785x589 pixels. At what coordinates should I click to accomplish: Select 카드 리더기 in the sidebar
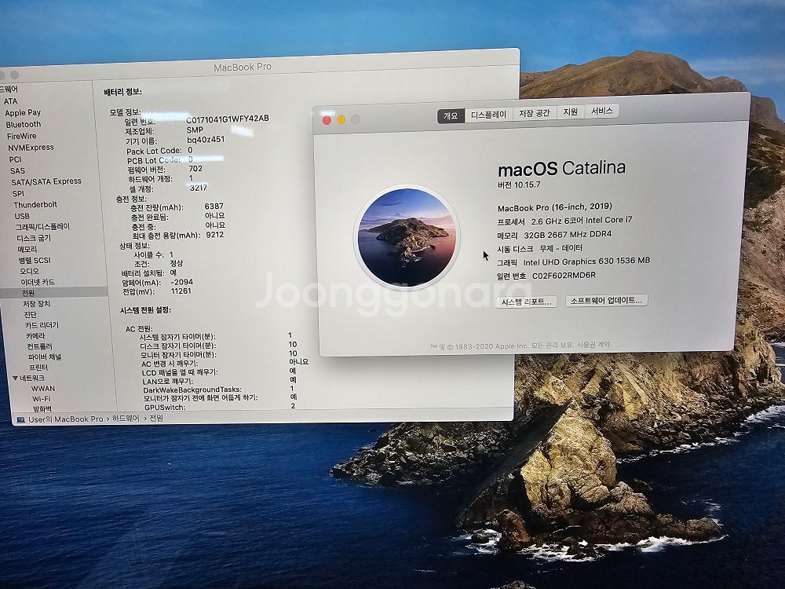click(42, 325)
